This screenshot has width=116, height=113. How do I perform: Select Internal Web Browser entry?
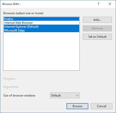click(x=41, y=23)
